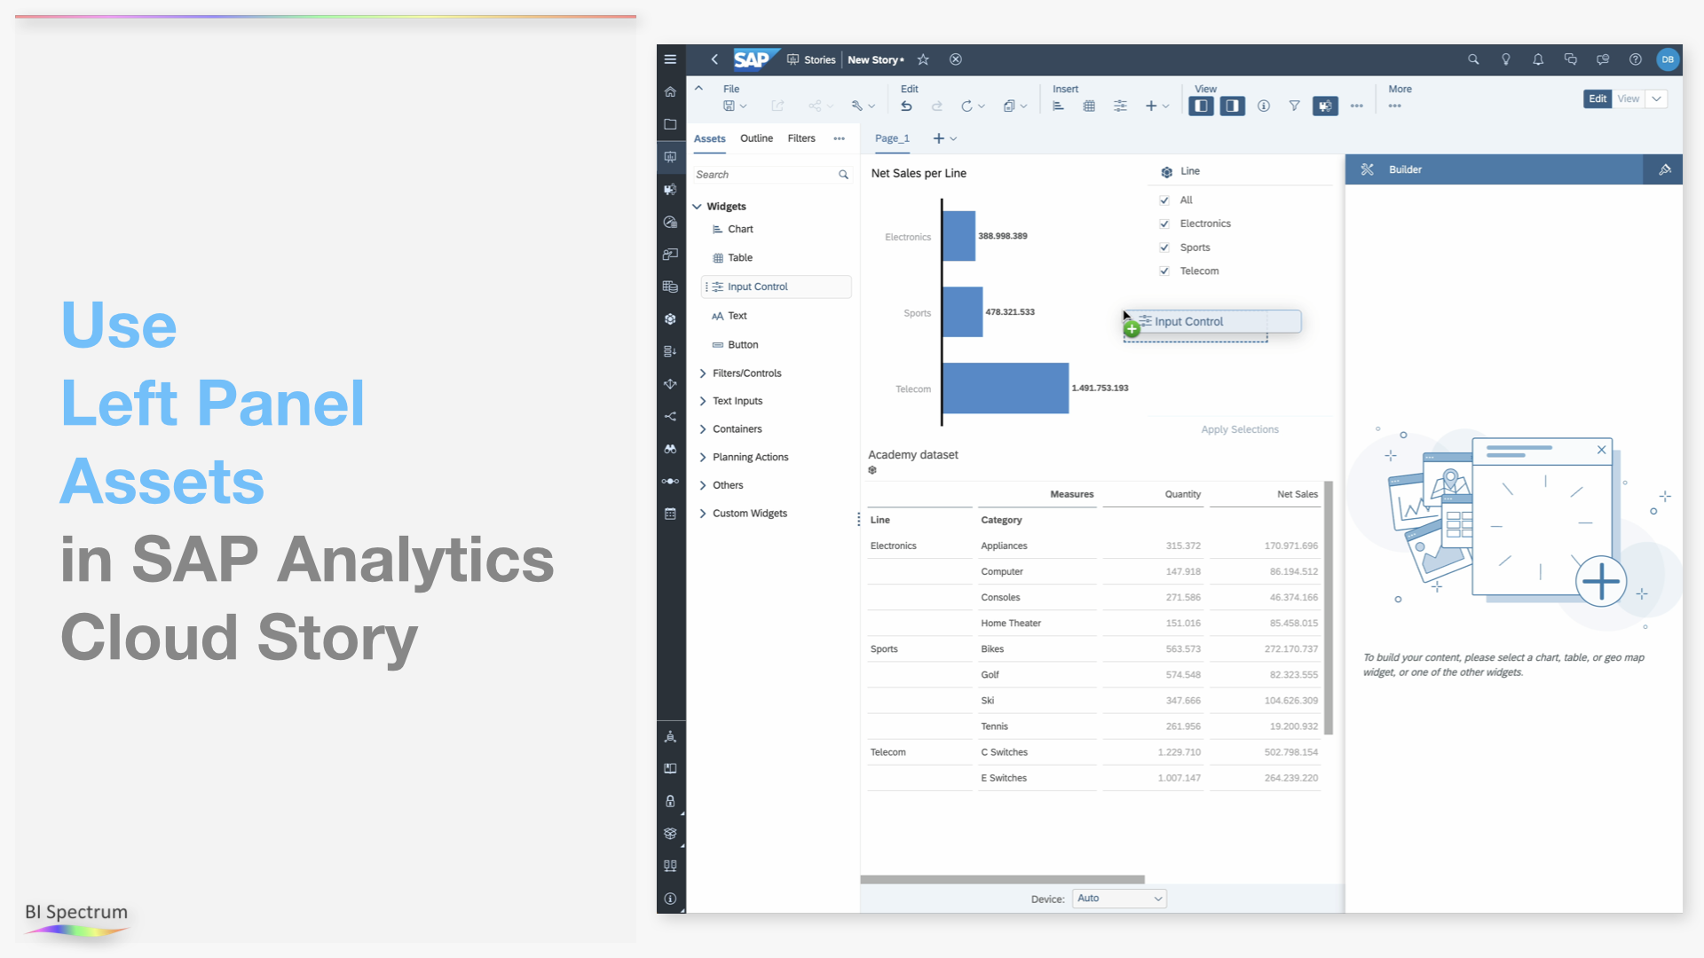The width and height of the screenshot is (1704, 958).
Task: Open the copy dropdown in Edit section
Action: 1015,106
